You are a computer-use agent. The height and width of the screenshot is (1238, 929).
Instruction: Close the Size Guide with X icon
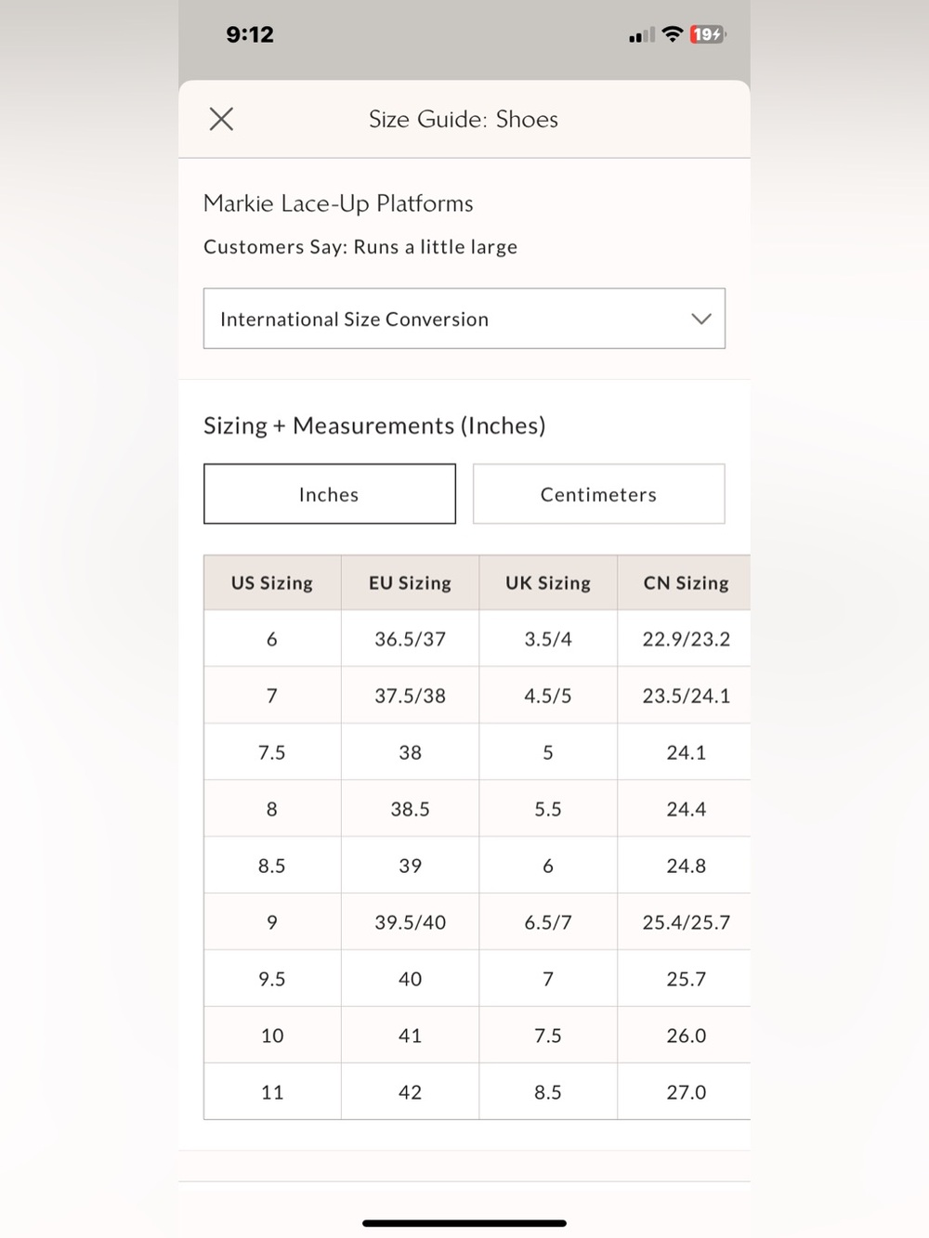point(221,119)
